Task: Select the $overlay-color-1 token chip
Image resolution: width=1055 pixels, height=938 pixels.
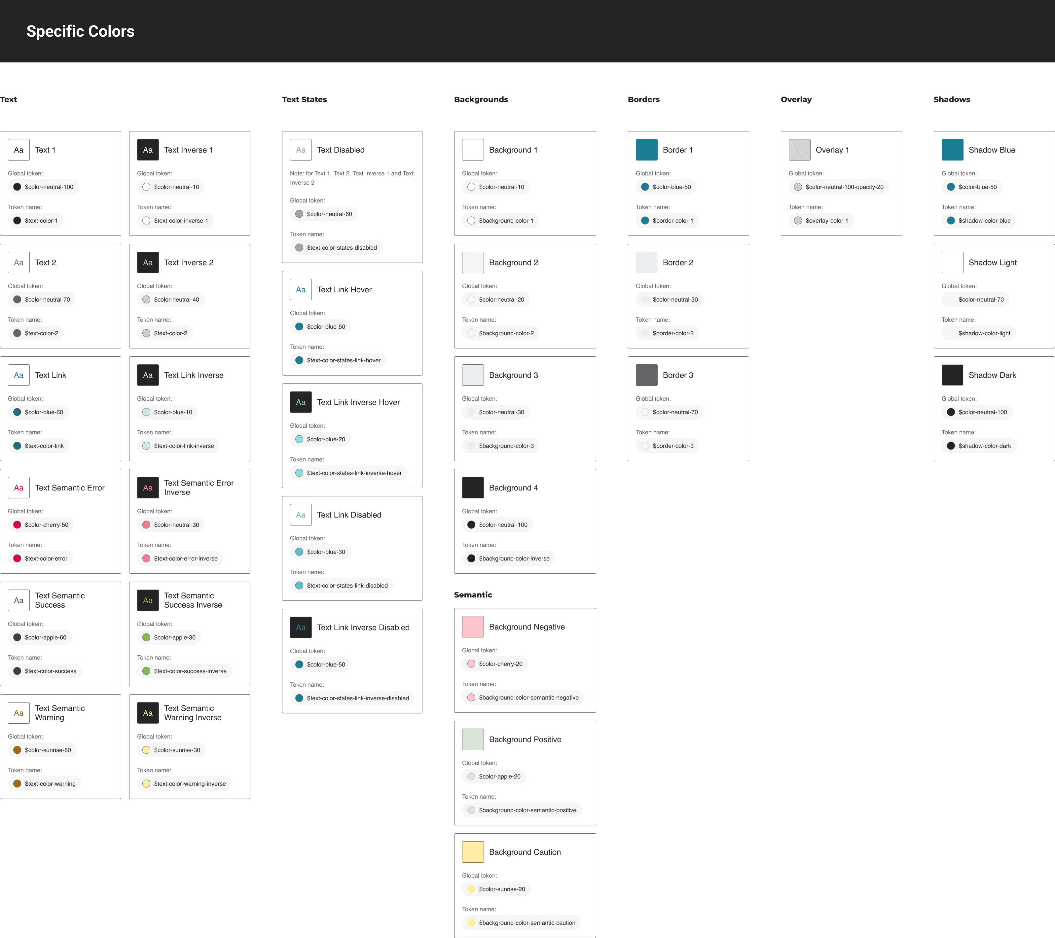Action: coord(821,220)
